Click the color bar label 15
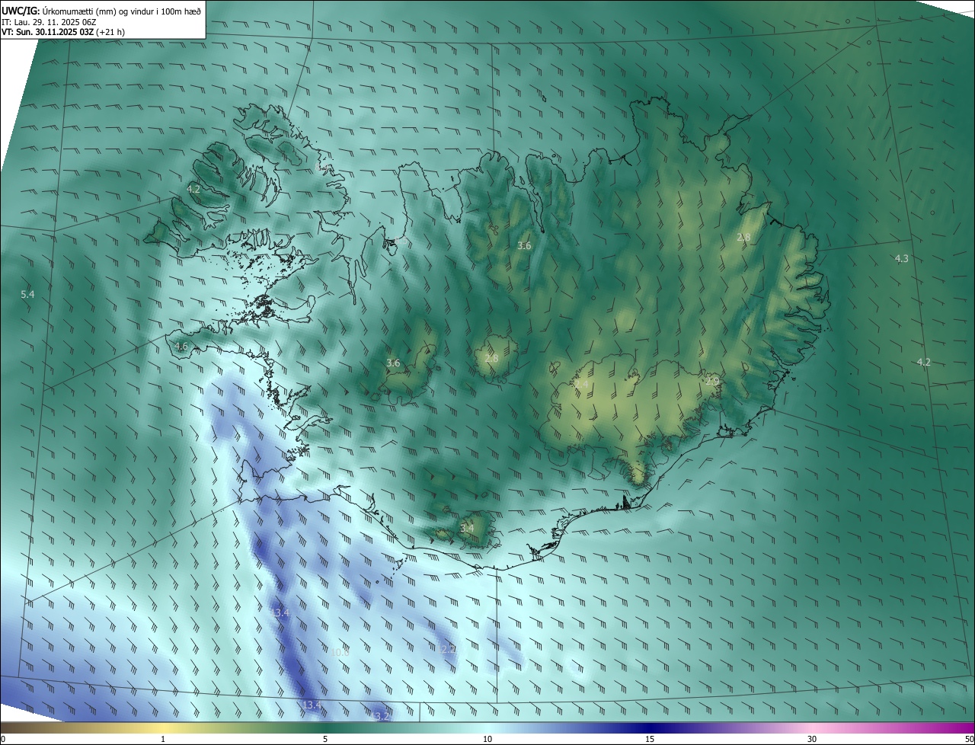The image size is (975, 745). [x=650, y=739]
